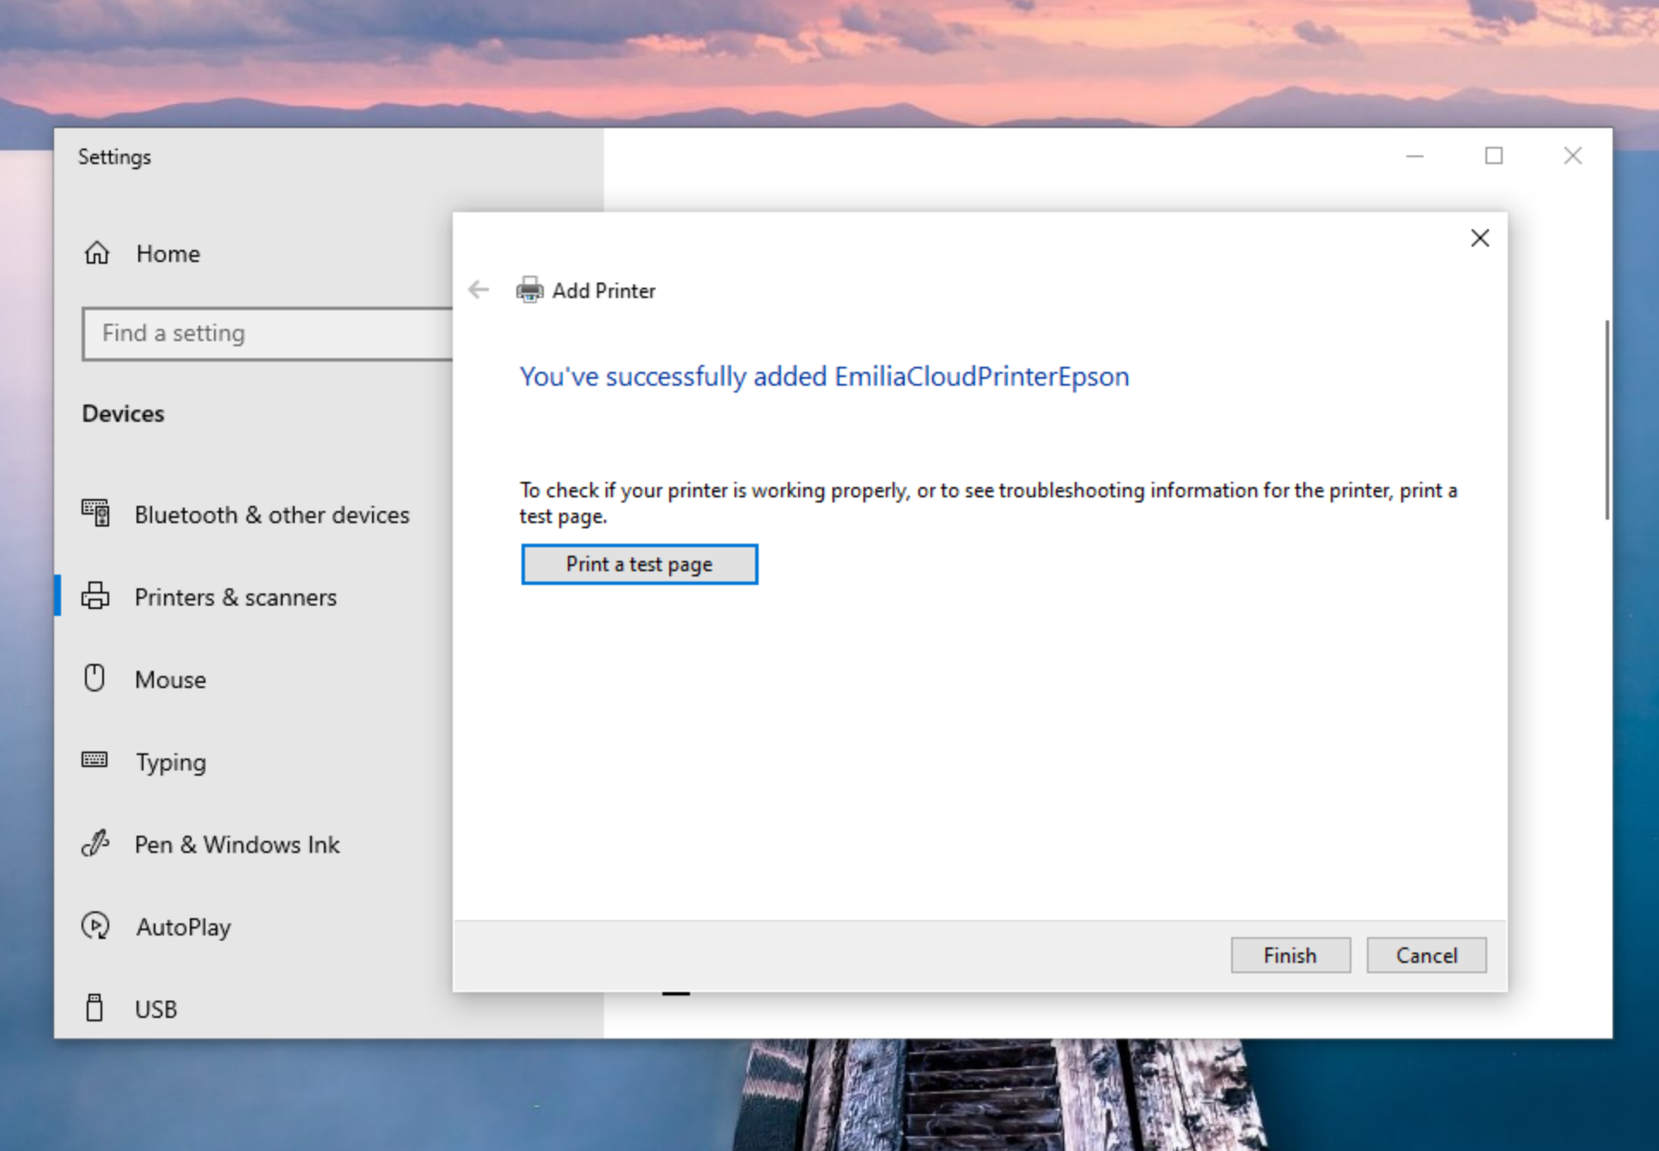Select Pen & Windows Ink label
1659x1151 pixels.
237,844
